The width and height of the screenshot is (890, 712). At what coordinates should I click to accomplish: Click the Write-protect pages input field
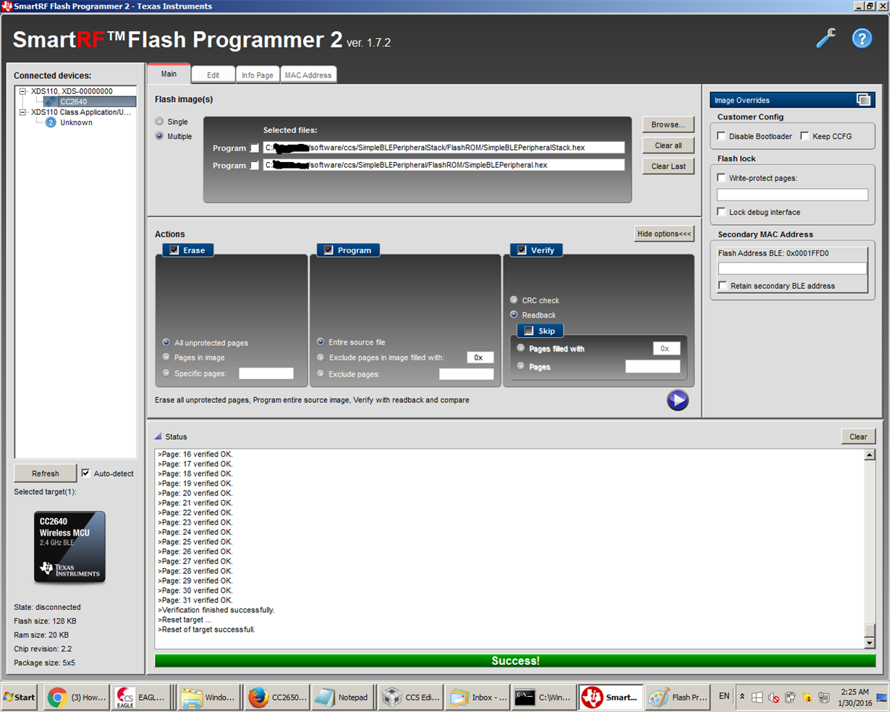pos(792,195)
